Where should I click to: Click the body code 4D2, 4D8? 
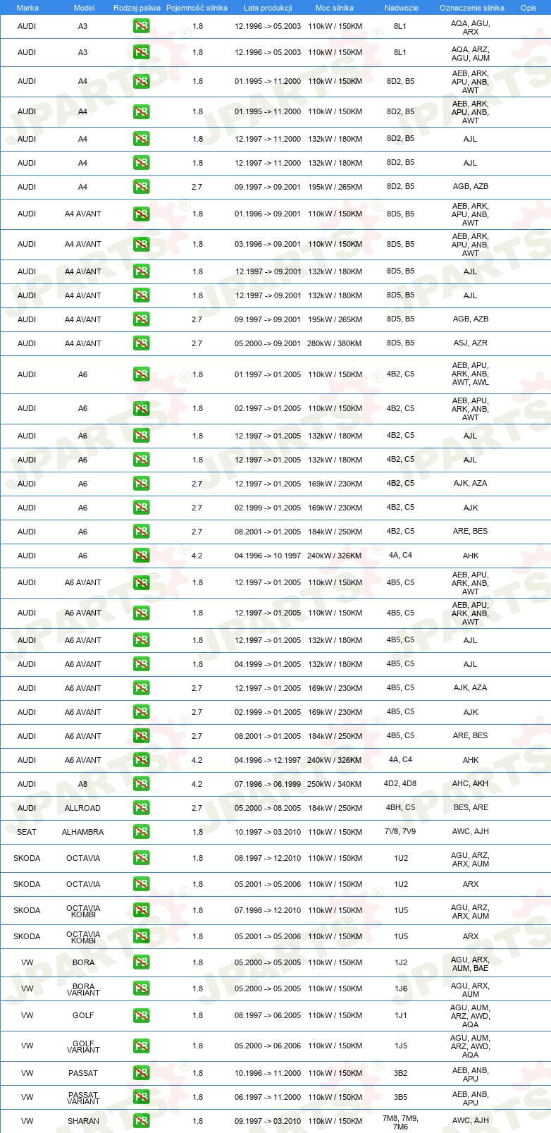point(400,783)
